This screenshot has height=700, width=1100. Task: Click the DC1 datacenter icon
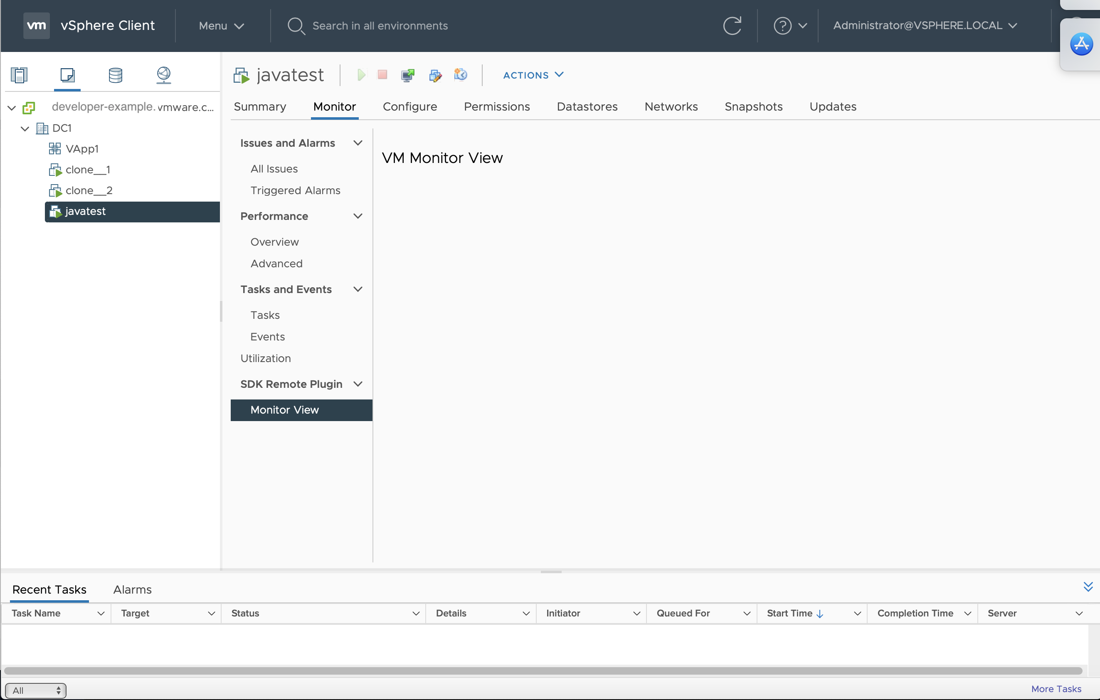coord(42,128)
